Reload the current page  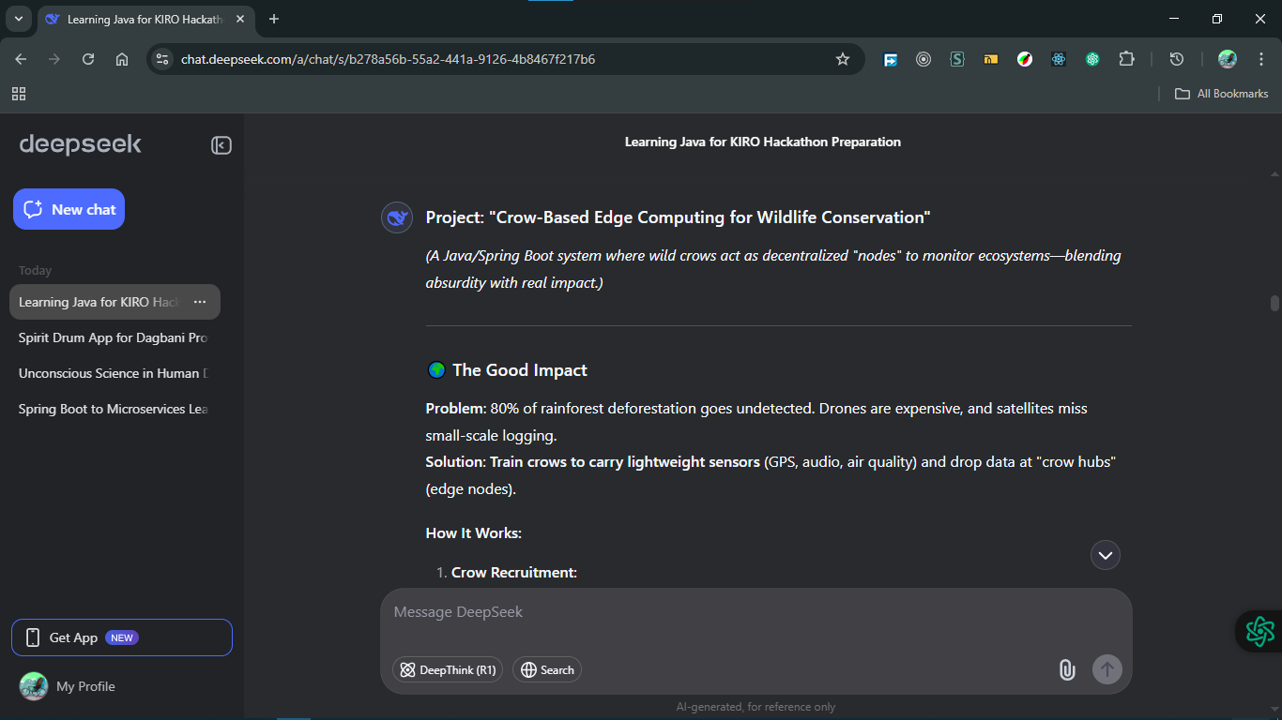pyautogui.click(x=88, y=59)
